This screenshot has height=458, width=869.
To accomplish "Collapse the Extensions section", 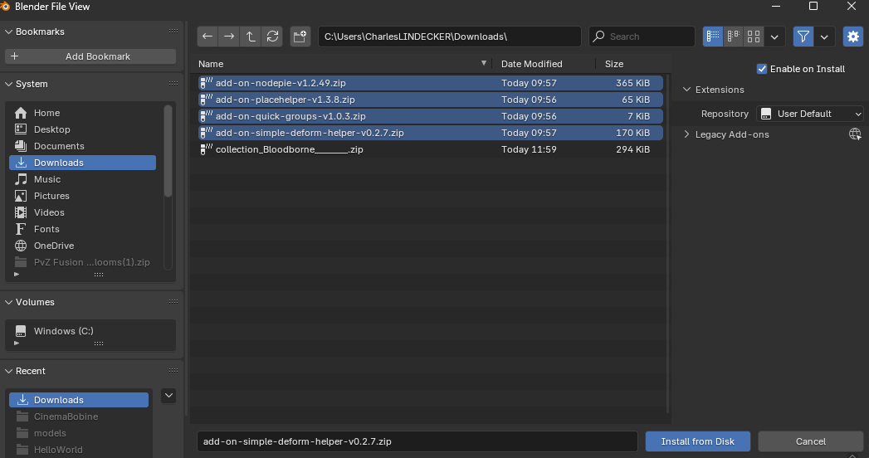I will pyautogui.click(x=686, y=89).
